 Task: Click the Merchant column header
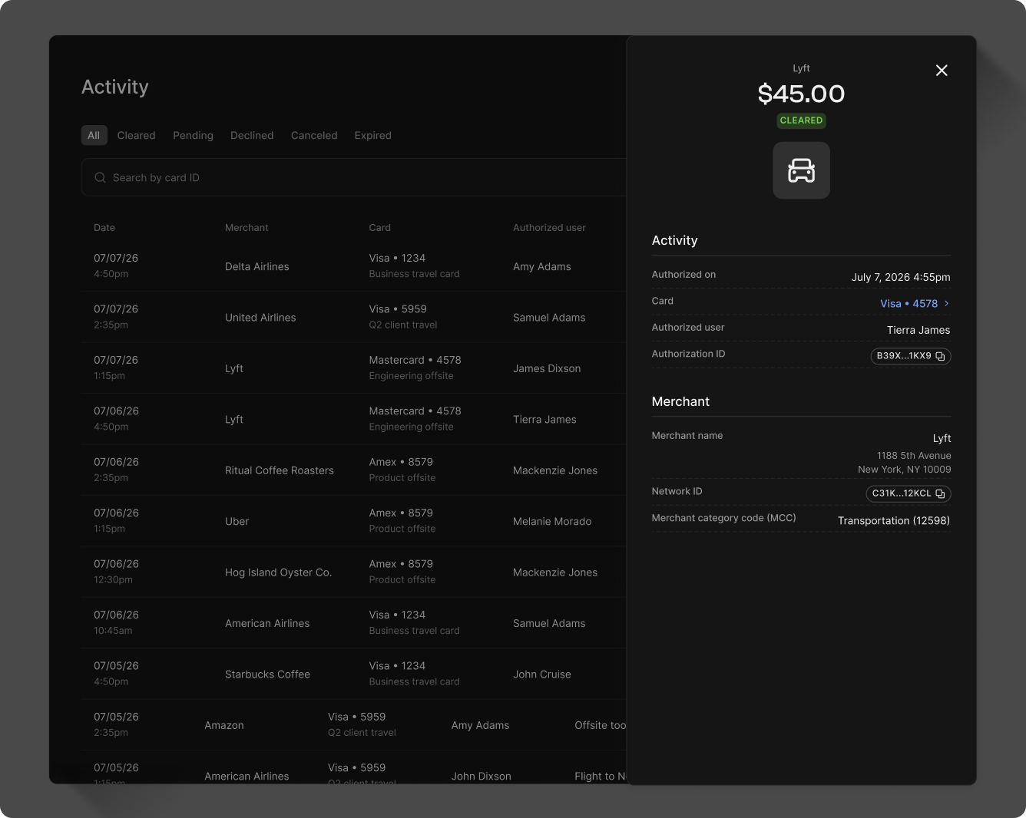pyautogui.click(x=247, y=228)
